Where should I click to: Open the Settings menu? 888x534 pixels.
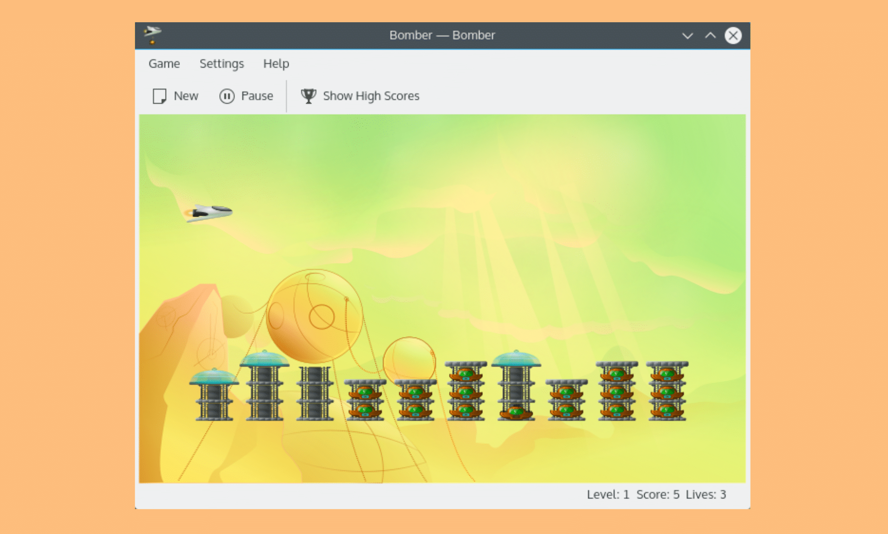222,64
